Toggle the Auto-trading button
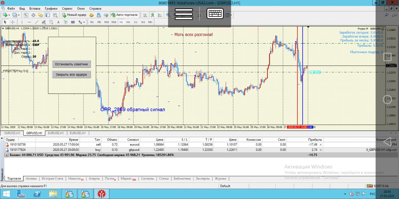Viewport: 399px width, 199px height. pos(124,15)
